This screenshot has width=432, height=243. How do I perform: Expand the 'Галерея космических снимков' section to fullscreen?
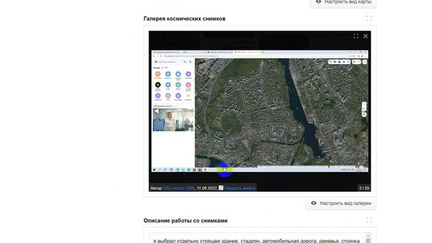(369, 18)
